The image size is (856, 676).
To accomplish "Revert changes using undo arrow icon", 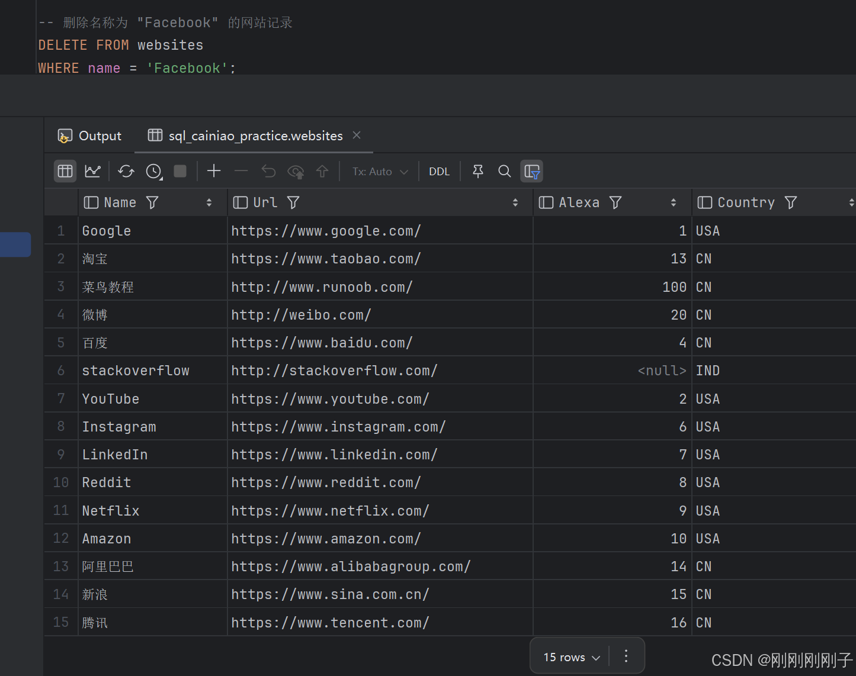I will 268,171.
